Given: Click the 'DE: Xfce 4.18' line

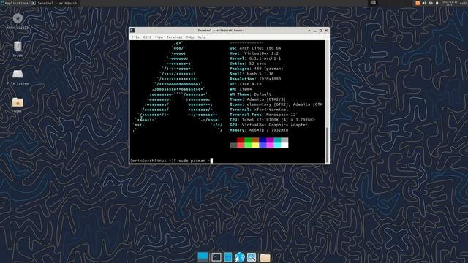Looking at the screenshot, I should 246,84.
